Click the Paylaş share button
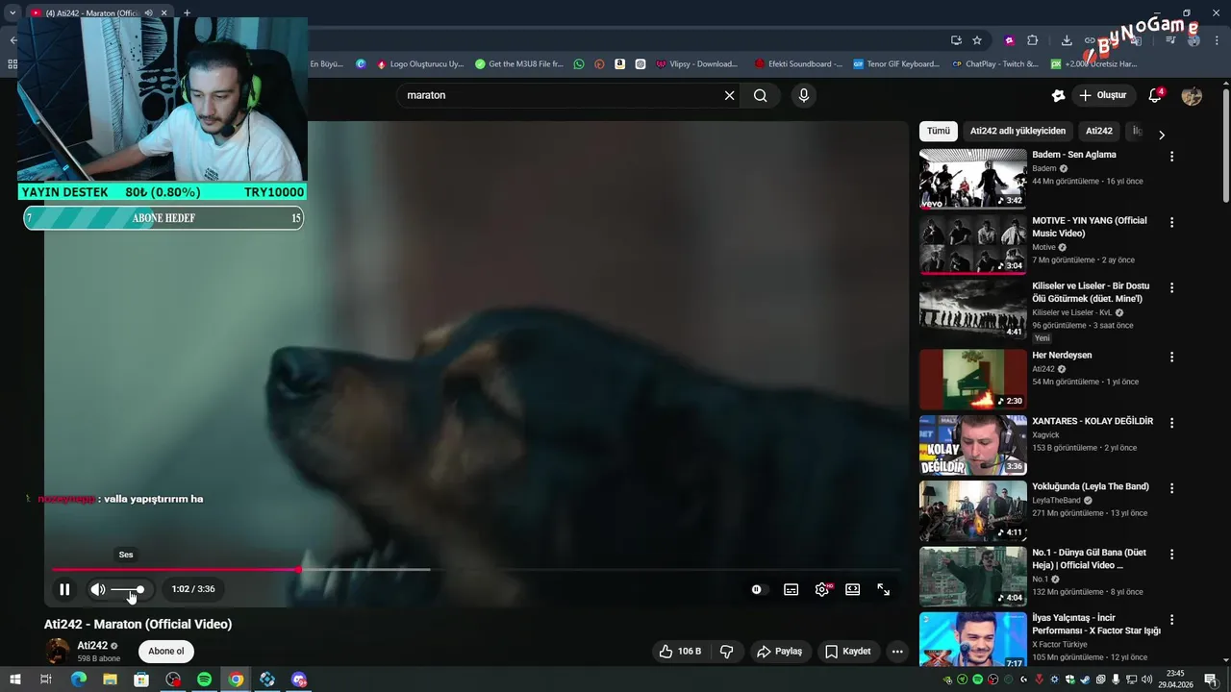Viewport: 1231px width, 692px height. tap(780, 651)
